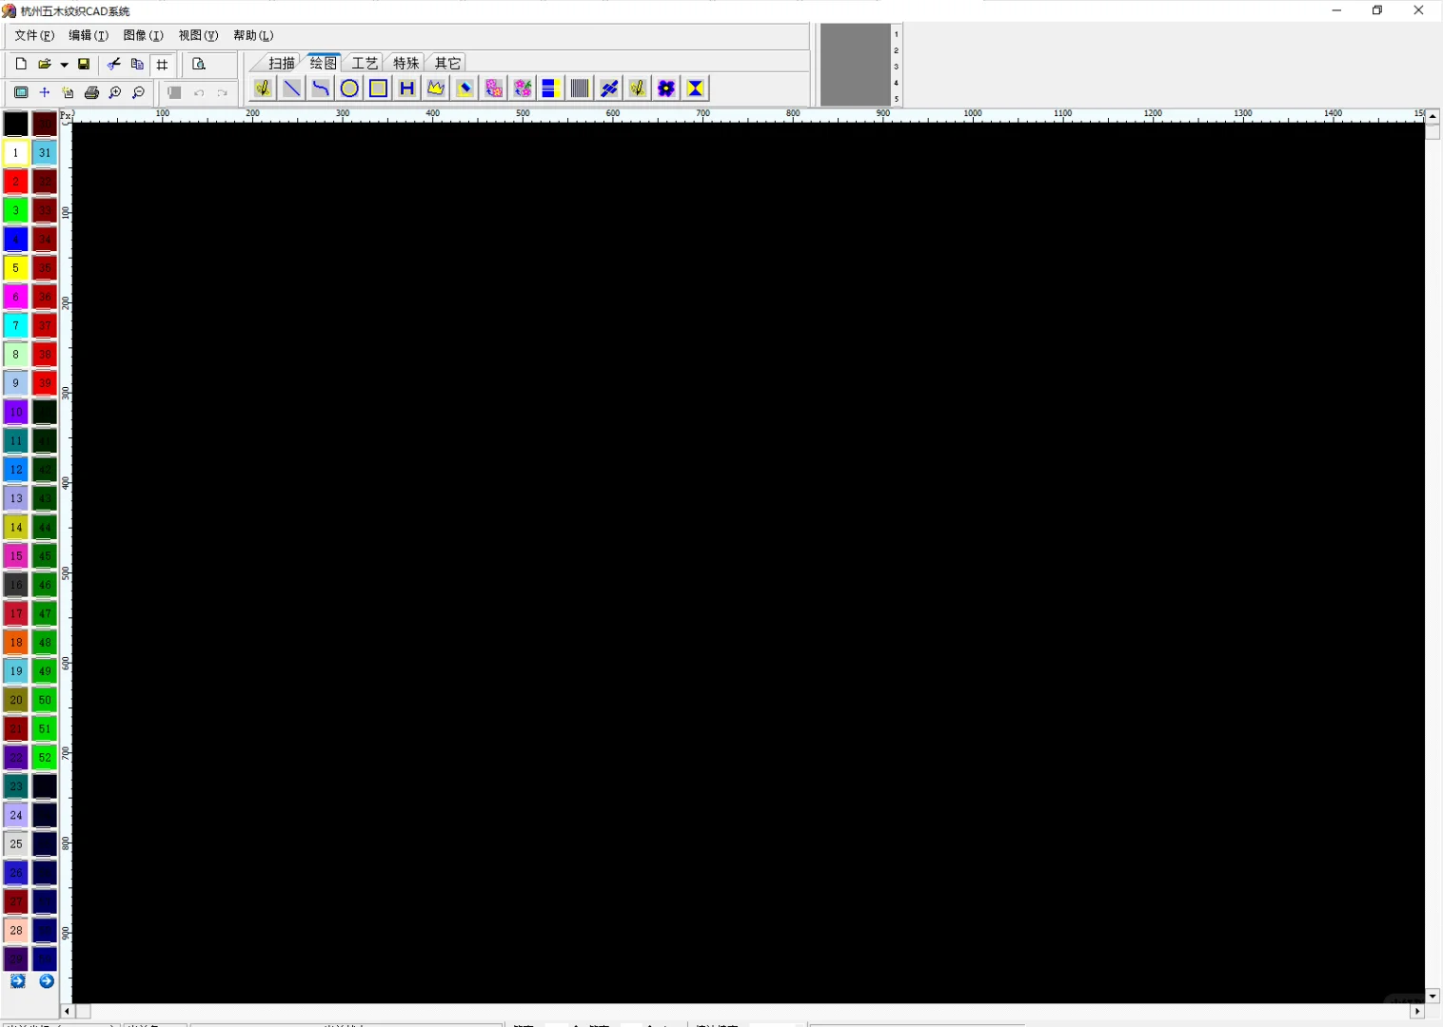Select the rectangle drawing tool
The height and width of the screenshot is (1027, 1443).
(379, 88)
